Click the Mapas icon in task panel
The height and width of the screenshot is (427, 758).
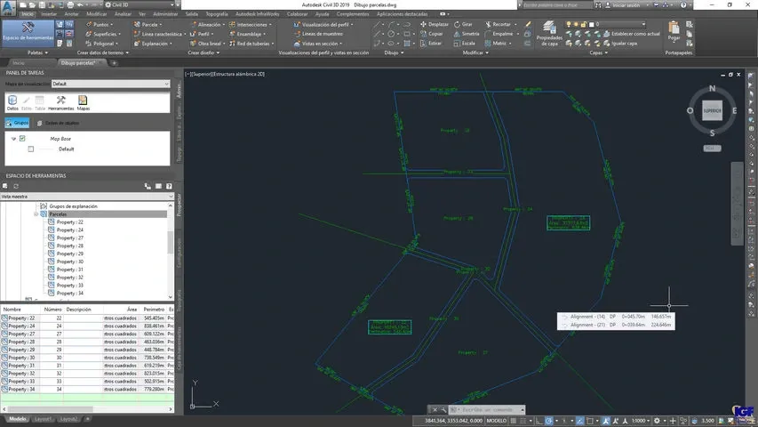coord(84,102)
